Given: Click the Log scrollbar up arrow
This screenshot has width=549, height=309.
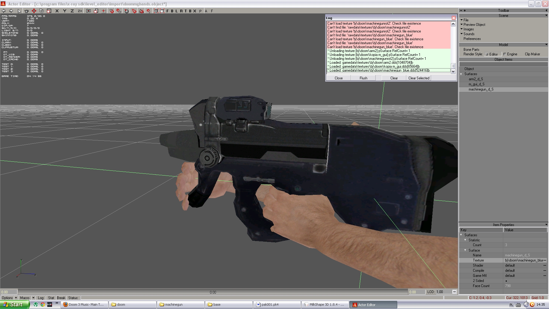Looking at the screenshot, I should click(x=453, y=24).
